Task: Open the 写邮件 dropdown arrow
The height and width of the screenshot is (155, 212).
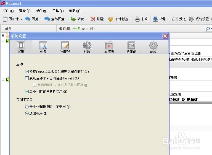Action: click(21, 19)
